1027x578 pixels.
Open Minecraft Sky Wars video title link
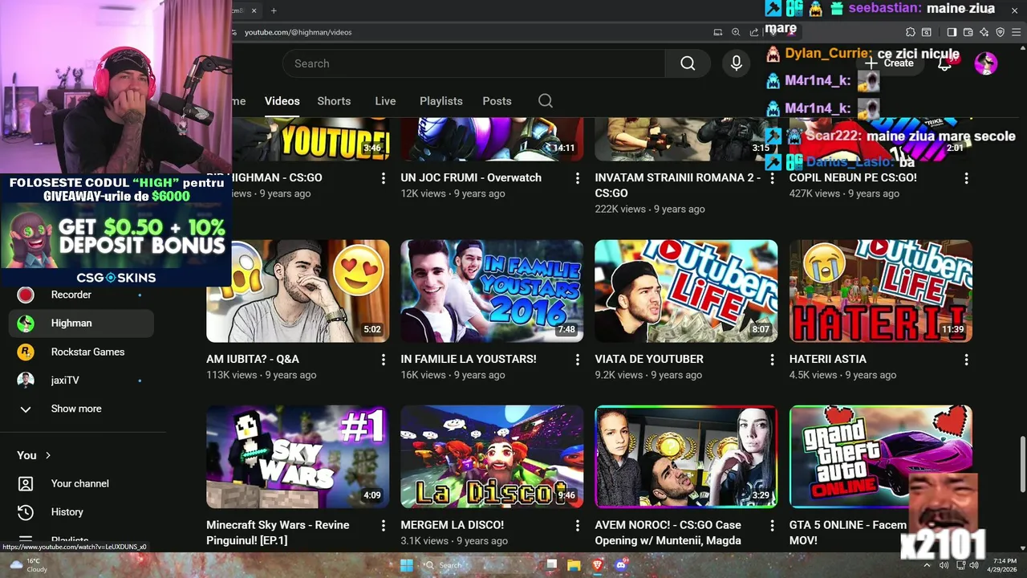(278, 532)
